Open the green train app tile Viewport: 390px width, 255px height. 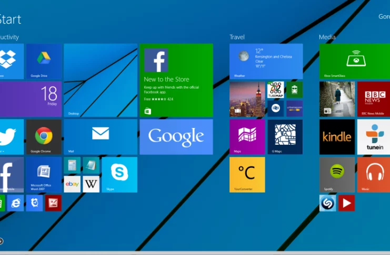click(295, 90)
